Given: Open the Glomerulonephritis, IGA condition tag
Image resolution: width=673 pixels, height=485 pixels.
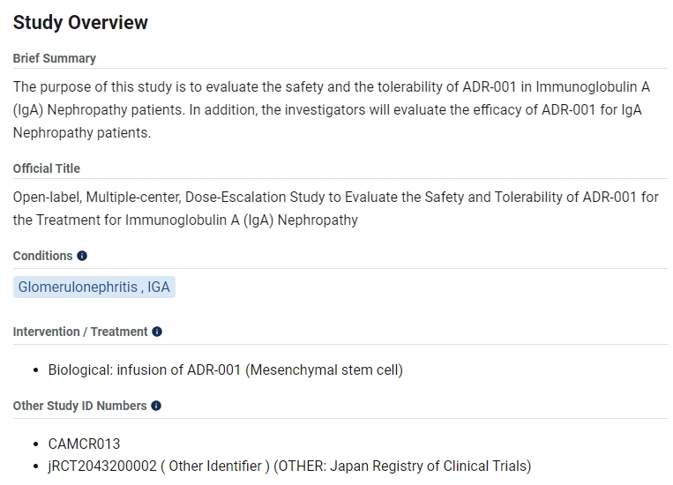Looking at the screenshot, I should (x=94, y=287).
